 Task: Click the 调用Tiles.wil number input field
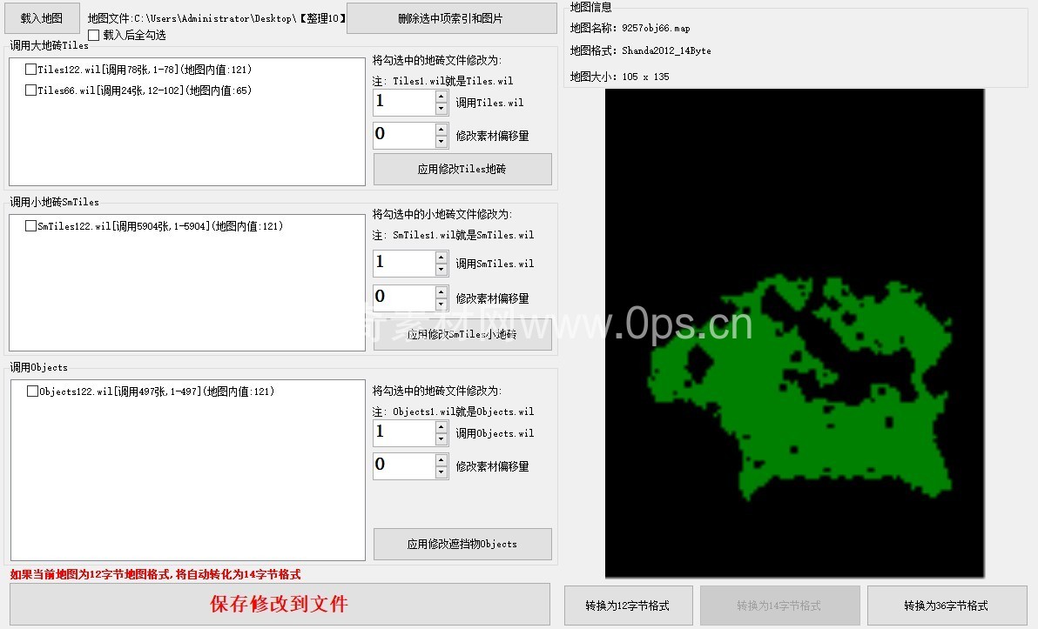click(x=403, y=103)
